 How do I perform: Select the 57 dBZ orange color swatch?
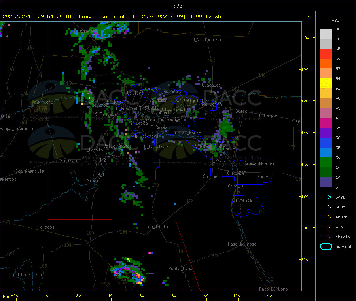point(326,63)
